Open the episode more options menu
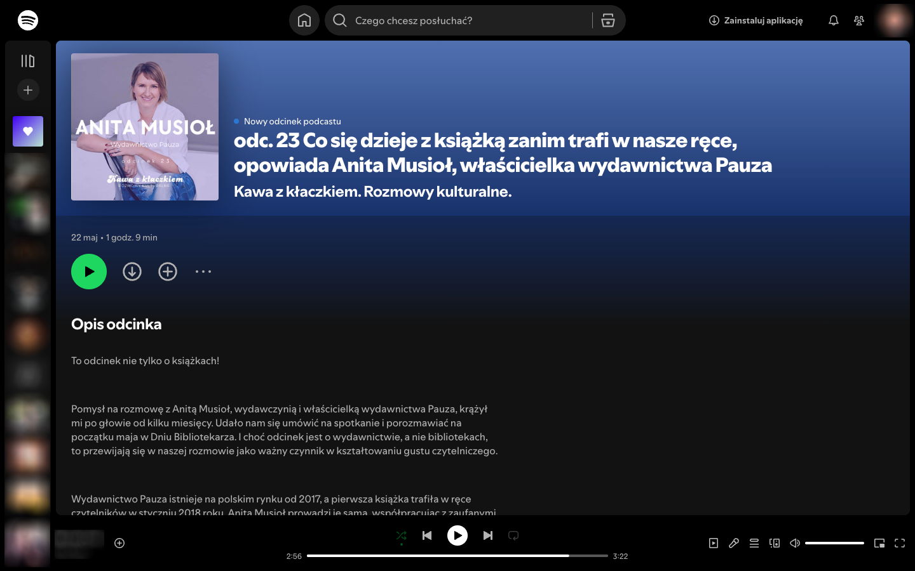Image resolution: width=915 pixels, height=571 pixels. coord(203,272)
